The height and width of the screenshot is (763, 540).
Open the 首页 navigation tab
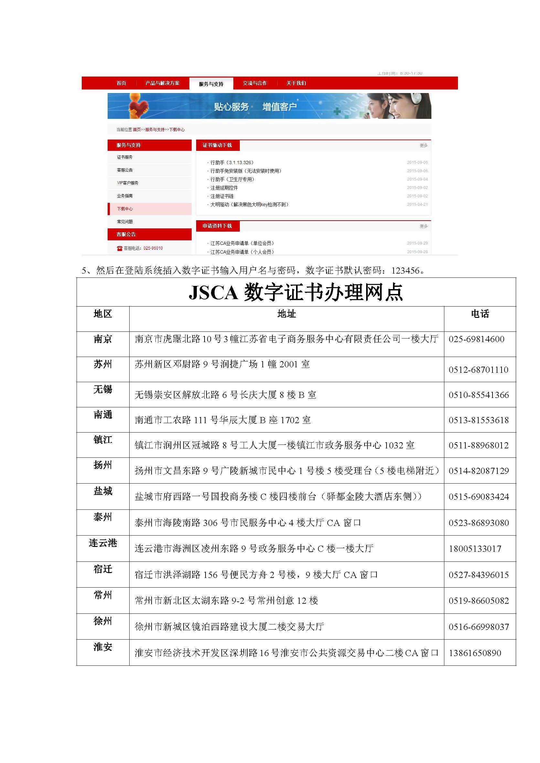(122, 84)
